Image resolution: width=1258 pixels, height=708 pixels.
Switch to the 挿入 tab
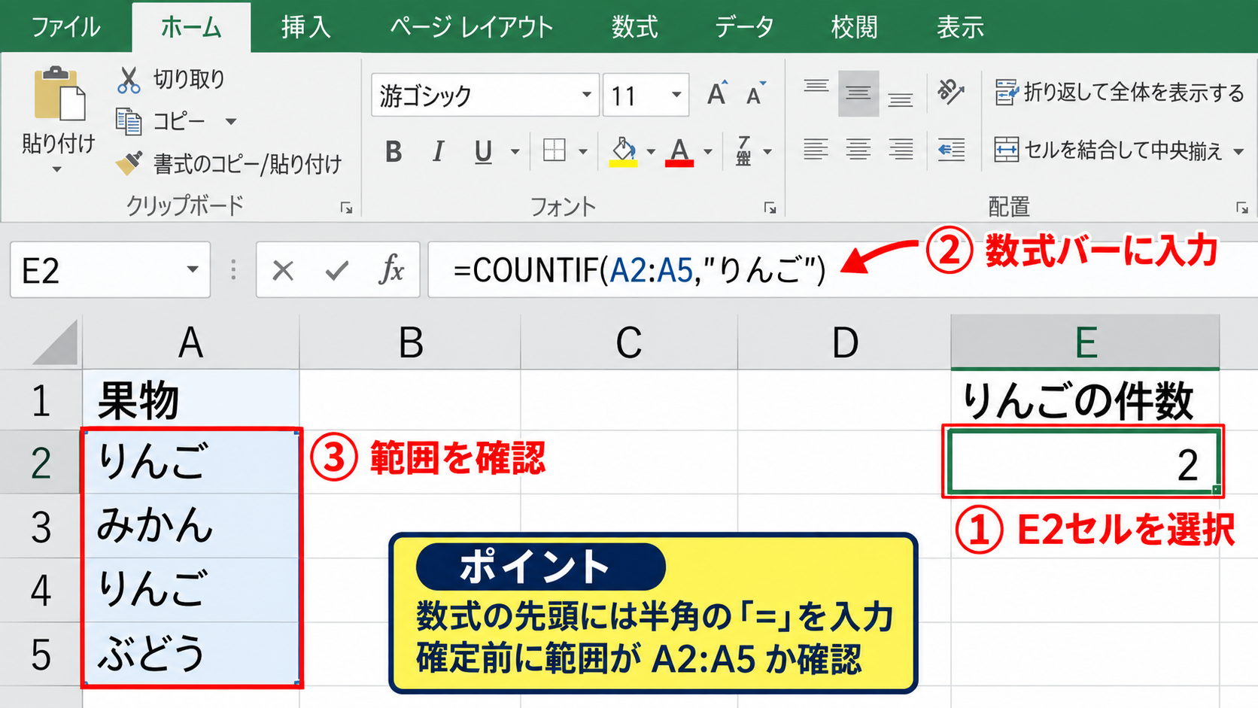(305, 27)
